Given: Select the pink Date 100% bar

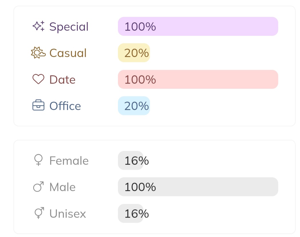Looking at the screenshot, I should [x=198, y=79].
